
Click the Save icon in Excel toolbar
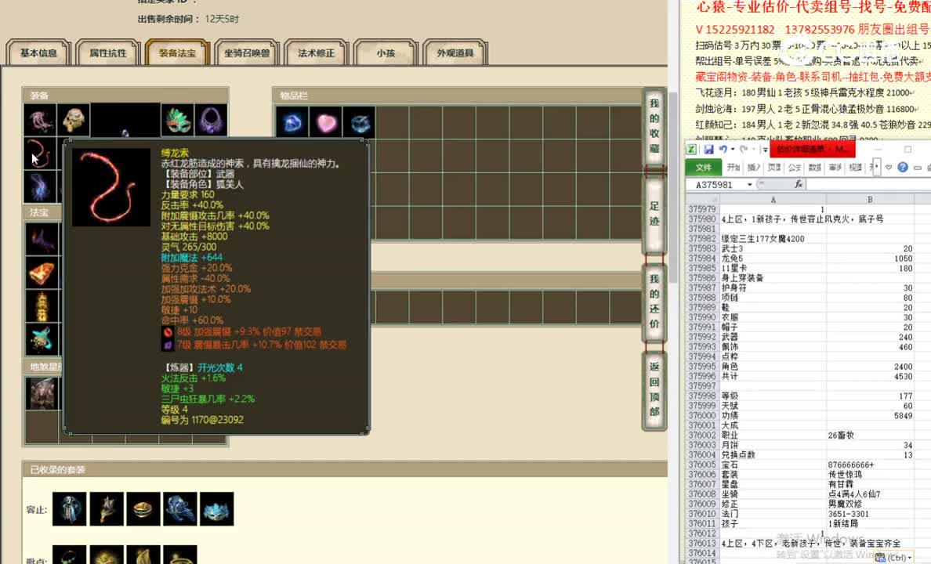coord(711,149)
